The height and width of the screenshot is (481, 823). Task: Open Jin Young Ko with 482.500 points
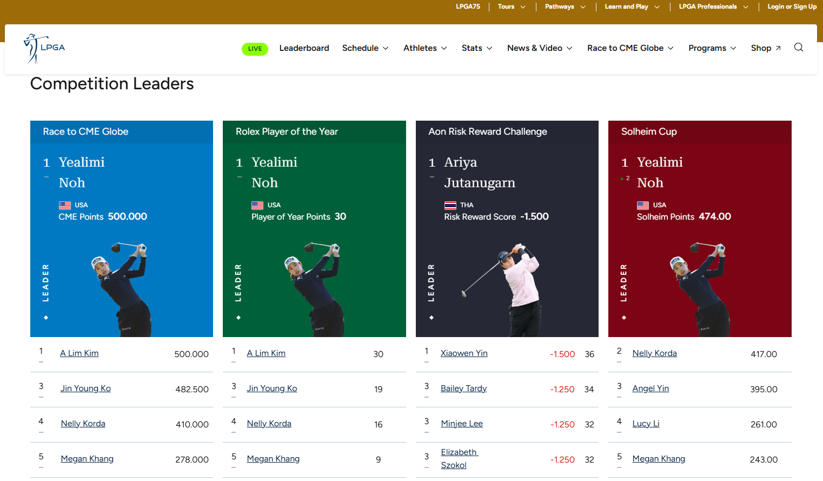point(85,388)
